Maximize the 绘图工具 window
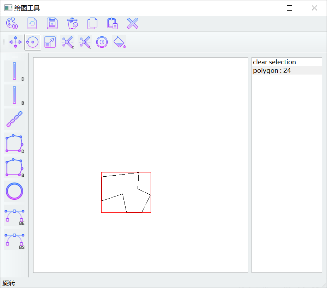 (290, 8)
